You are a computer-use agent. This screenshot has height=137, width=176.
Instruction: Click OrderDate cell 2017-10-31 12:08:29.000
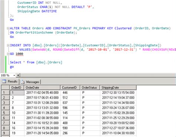(42, 103)
